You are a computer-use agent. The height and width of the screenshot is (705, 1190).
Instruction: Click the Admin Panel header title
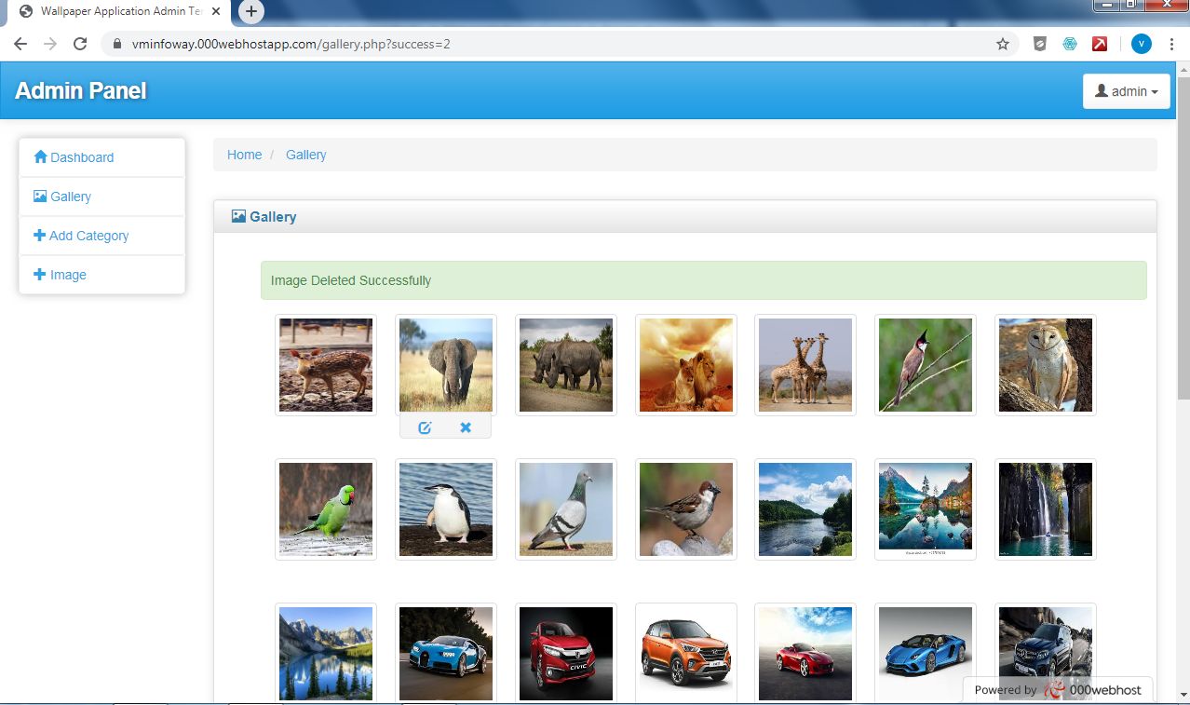point(81,90)
